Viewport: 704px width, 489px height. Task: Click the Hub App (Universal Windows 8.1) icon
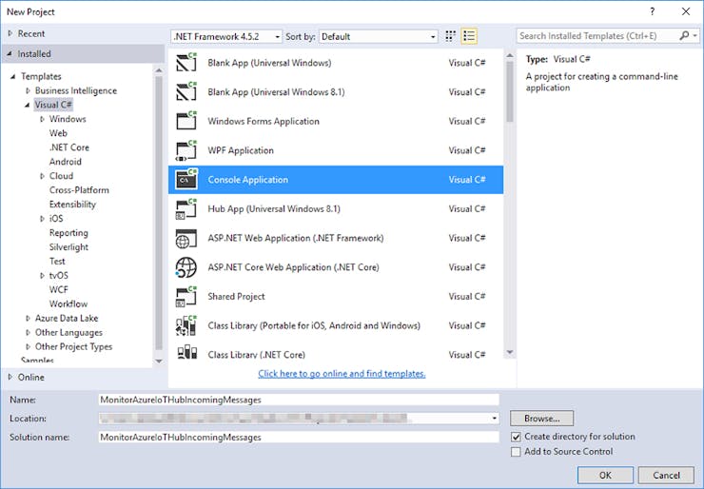point(186,208)
